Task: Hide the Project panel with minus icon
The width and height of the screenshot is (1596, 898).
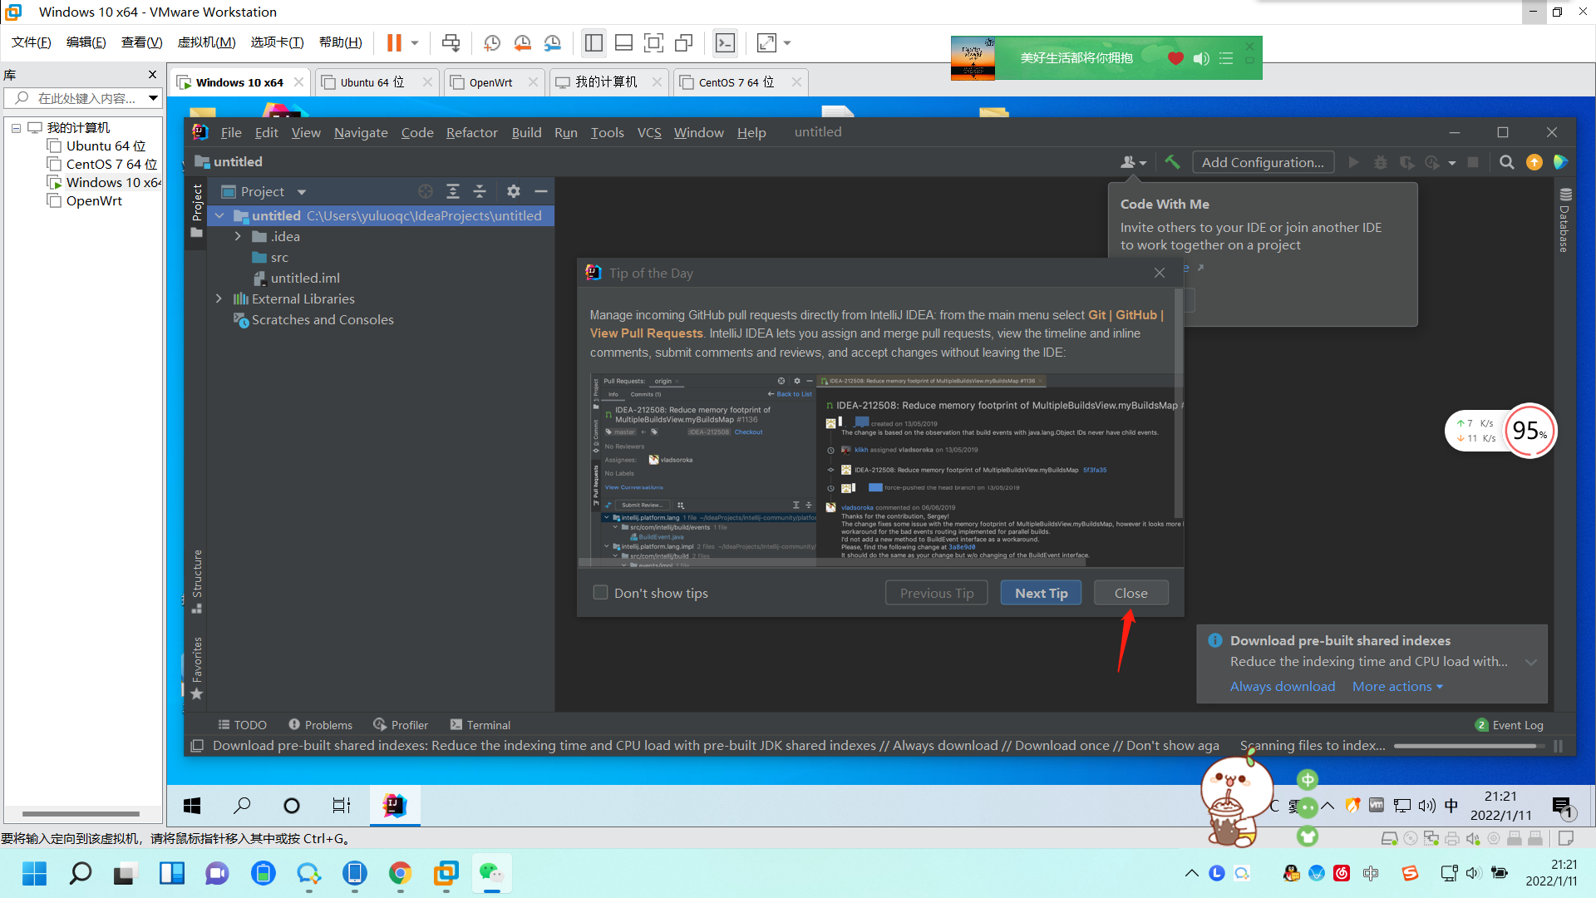Action: tap(541, 191)
